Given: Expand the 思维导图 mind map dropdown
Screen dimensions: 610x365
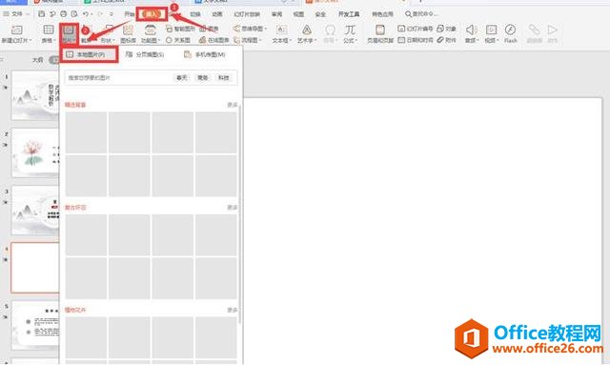Looking at the screenshot, I should click(250, 29).
